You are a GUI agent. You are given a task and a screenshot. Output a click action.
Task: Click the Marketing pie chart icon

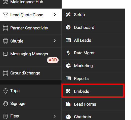coord(68,66)
